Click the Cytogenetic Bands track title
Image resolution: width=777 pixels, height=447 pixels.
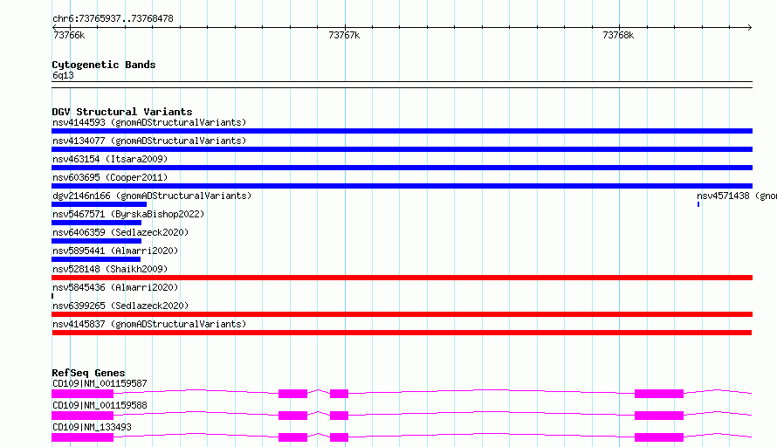tap(104, 65)
